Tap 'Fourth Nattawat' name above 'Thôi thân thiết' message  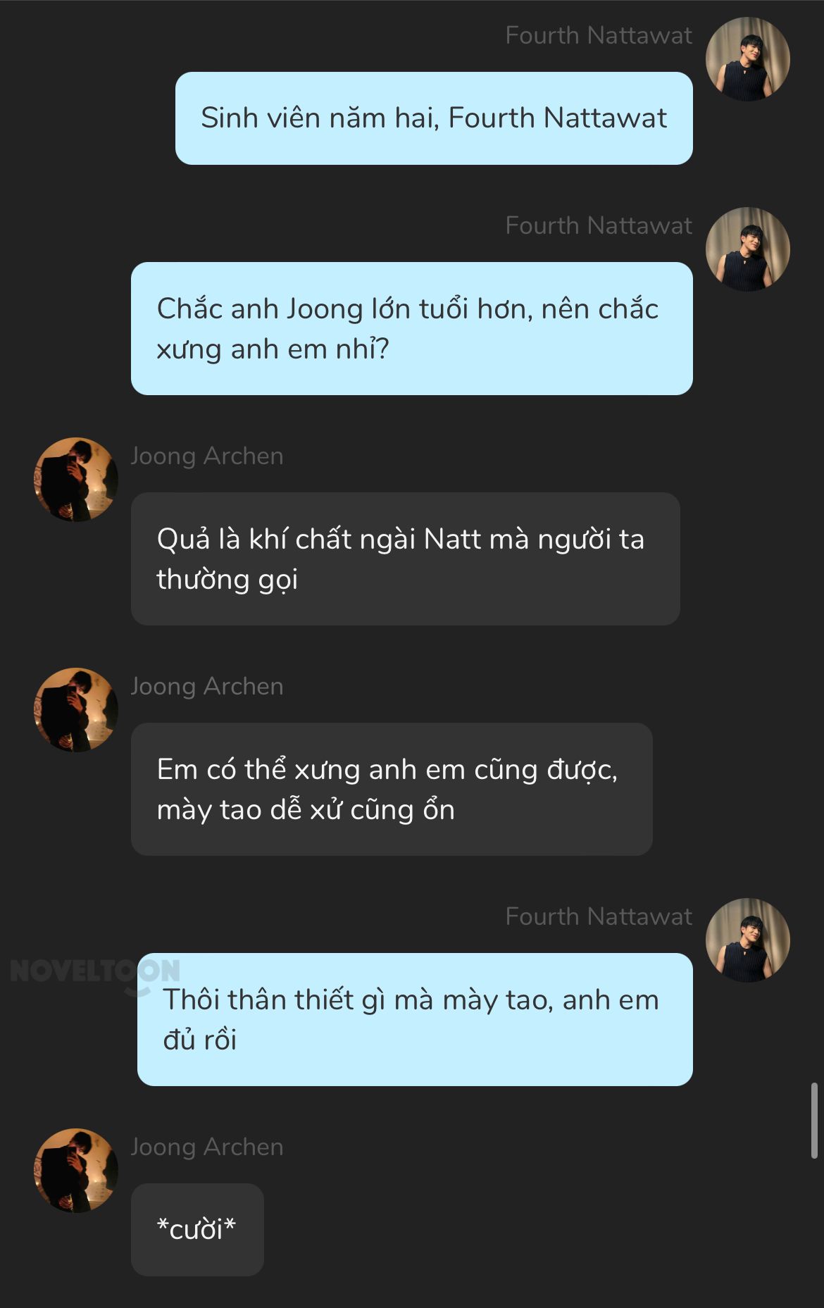point(599,916)
